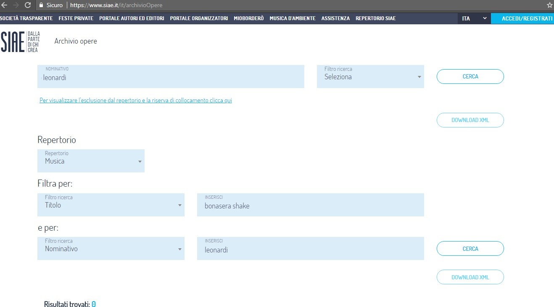This screenshot has height=307, width=554.
Task: Expand the ITA language dropdown
Action: 474,18
